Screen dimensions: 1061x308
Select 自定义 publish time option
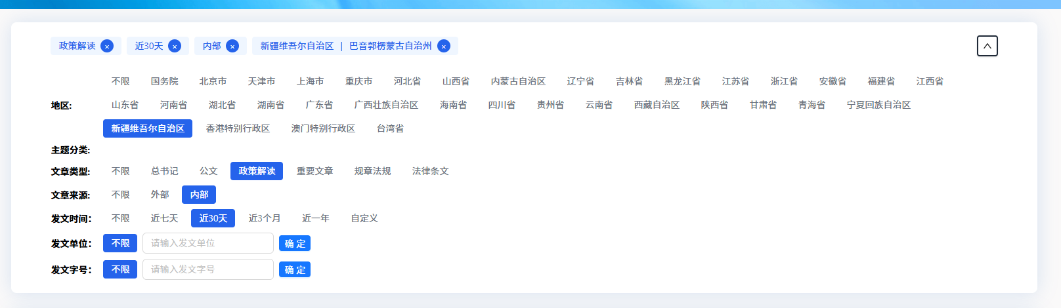364,218
